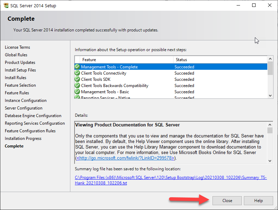Click Server Configuration step in sidebar
The image size is (278, 210).
[x=23, y=108]
